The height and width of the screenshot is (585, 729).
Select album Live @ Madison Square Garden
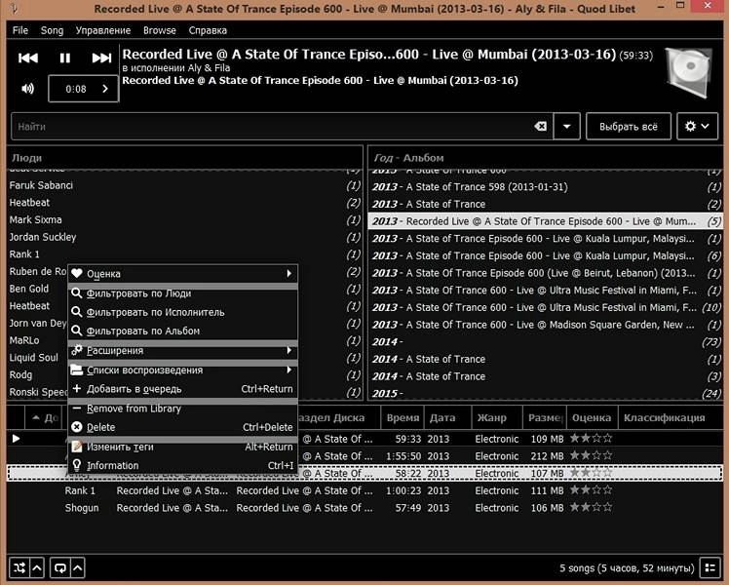(x=546, y=325)
